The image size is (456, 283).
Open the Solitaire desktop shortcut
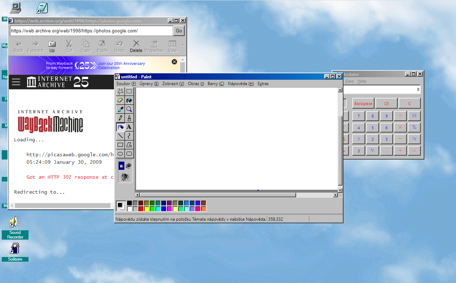tap(15, 252)
